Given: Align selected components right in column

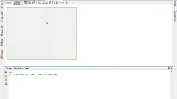Looking at the screenshot, I should click(43, 3).
